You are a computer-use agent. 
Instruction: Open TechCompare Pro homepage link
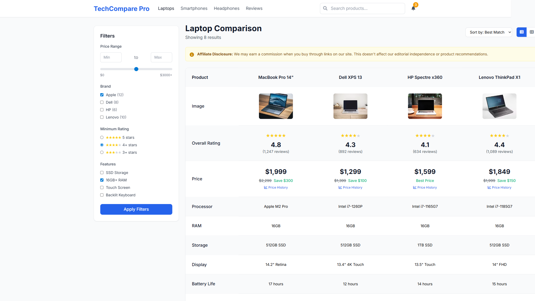[121, 9]
